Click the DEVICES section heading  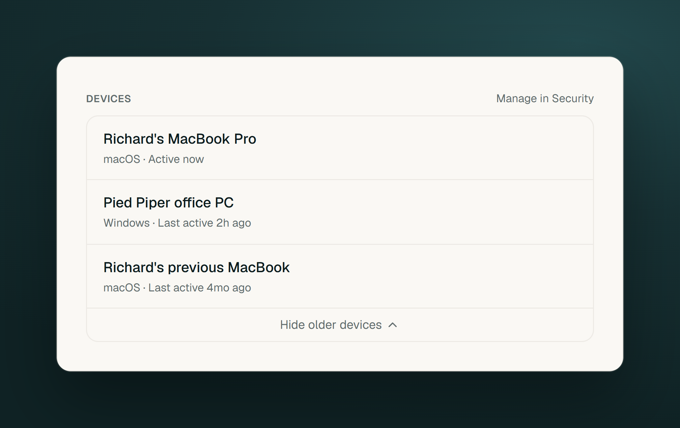pyautogui.click(x=109, y=99)
